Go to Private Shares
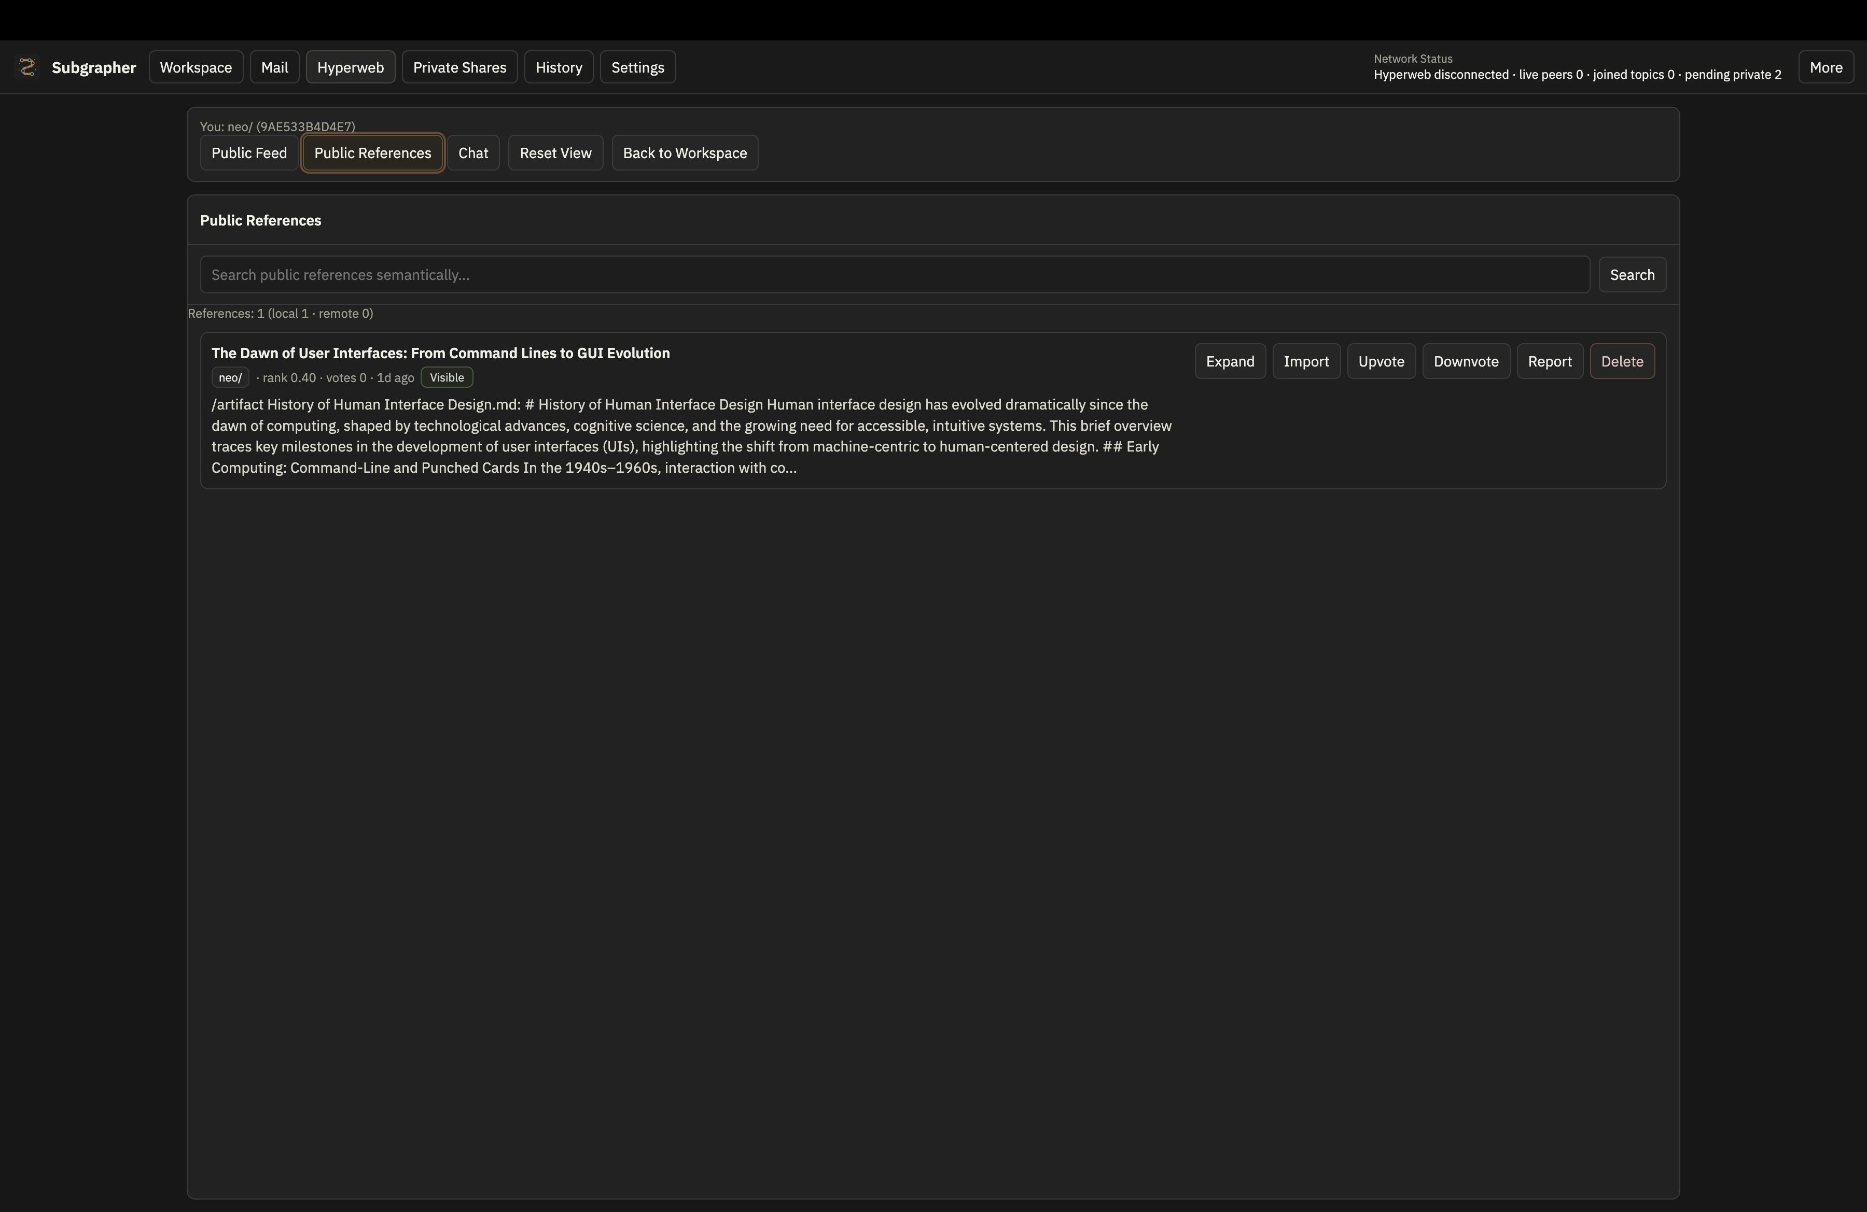The height and width of the screenshot is (1212, 1867). pos(459,67)
